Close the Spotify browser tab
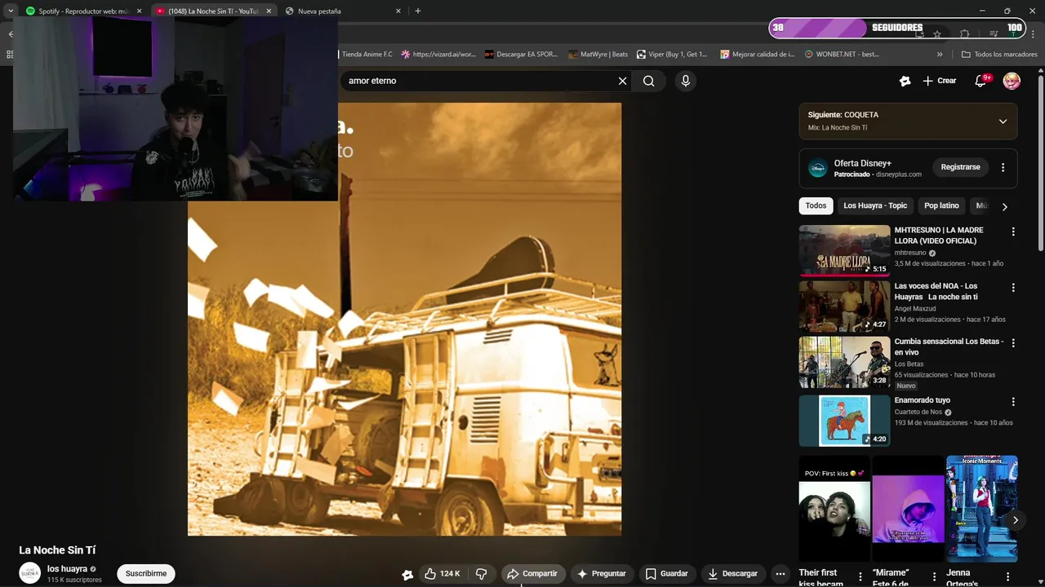 139,11
